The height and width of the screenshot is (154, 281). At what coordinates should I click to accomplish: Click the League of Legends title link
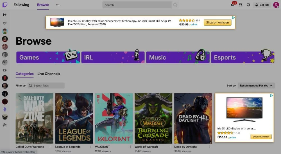[x=68, y=147]
